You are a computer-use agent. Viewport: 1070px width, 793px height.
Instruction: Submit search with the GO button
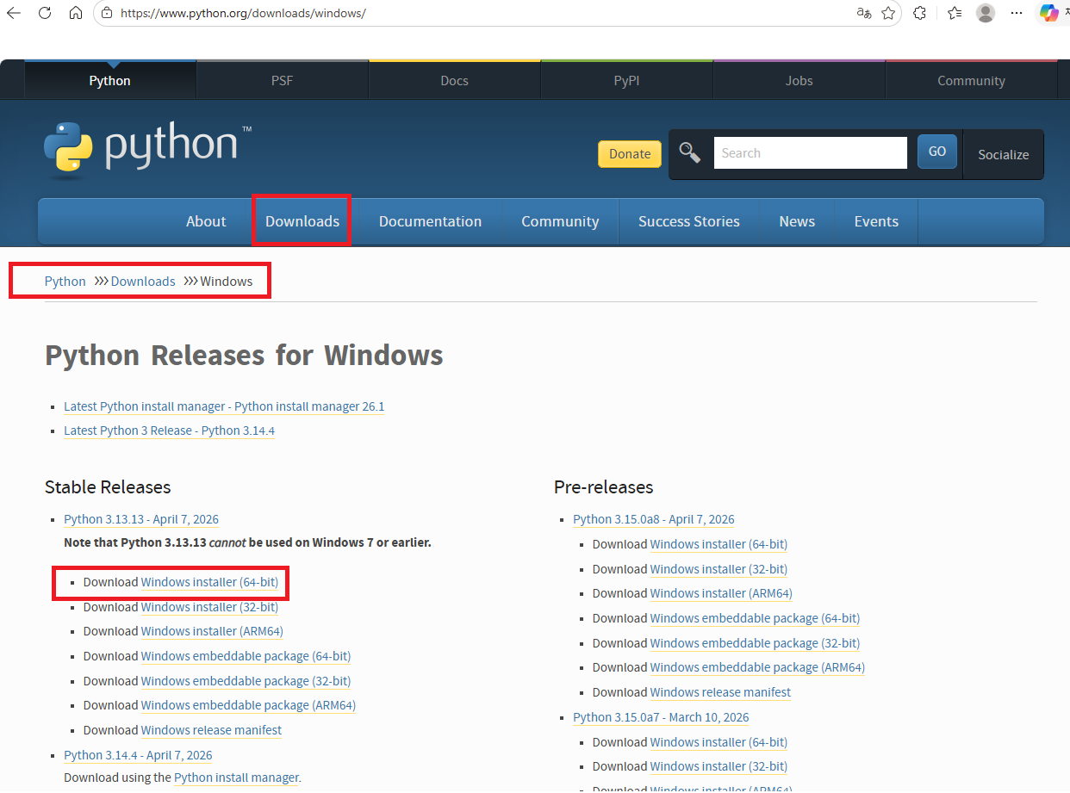pyautogui.click(x=937, y=152)
